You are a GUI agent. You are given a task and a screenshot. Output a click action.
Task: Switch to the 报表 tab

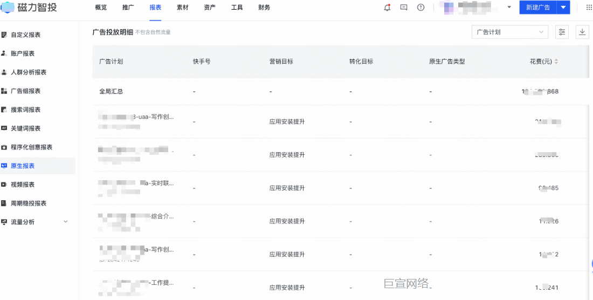click(x=155, y=8)
